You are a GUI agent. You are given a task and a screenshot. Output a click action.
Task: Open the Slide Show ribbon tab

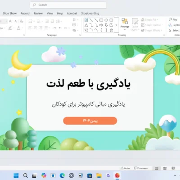pos(9,13)
